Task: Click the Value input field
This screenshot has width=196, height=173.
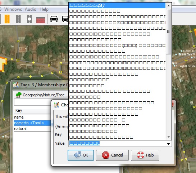Action: 117,143
